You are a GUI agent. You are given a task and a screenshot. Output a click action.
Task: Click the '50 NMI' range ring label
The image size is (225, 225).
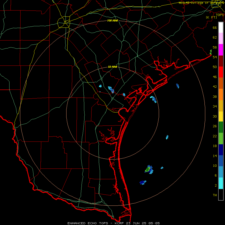click(x=112, y=67)
